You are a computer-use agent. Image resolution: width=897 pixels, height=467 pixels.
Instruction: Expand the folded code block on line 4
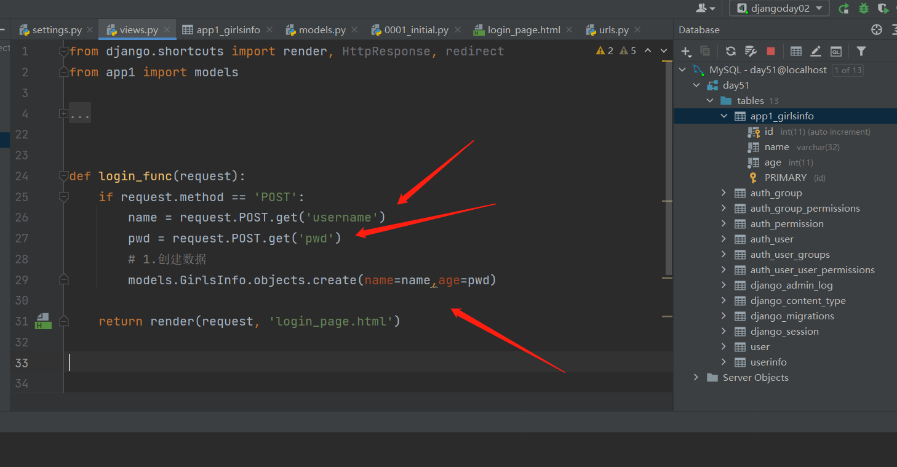pyautogui.click(x=63, y=114)
